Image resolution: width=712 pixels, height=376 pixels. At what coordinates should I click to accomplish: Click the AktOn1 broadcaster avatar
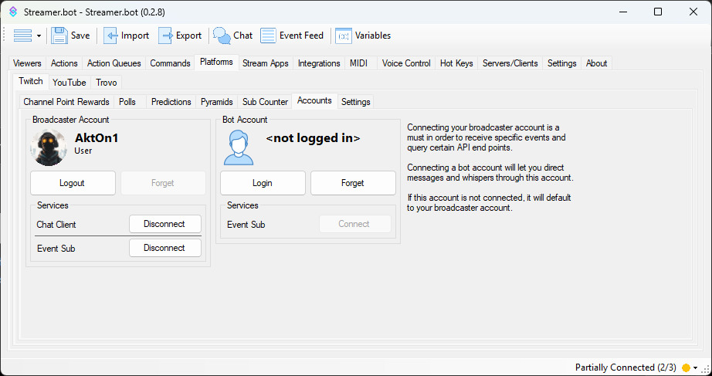click(x=49, y=147)
